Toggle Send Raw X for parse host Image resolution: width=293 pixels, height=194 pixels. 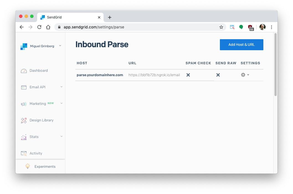point(218,75)
